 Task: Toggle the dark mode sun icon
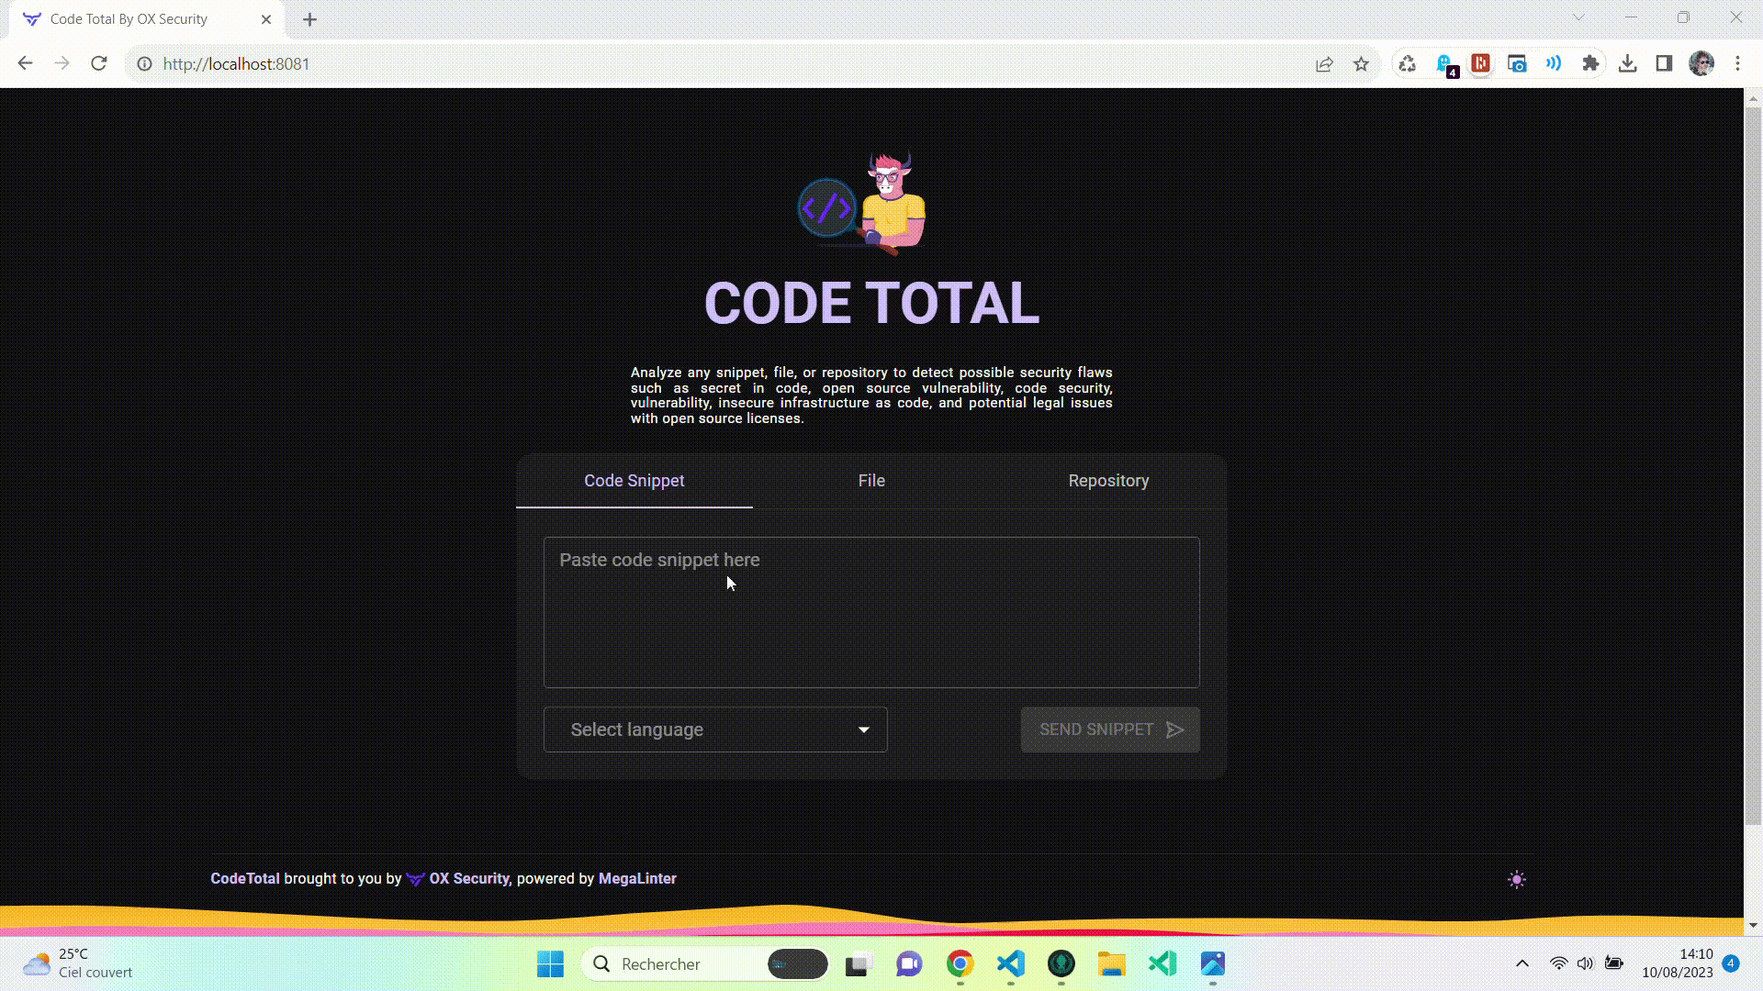click(x=1517, y=880)
